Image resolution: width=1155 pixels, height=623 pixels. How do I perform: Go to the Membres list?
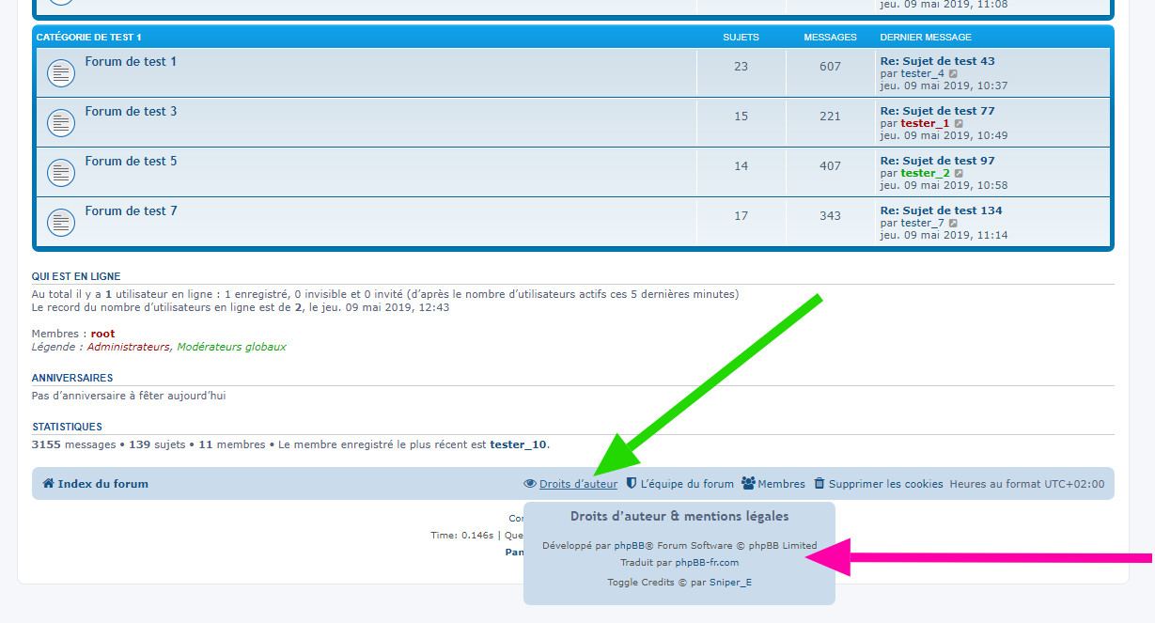click(781, 484)
